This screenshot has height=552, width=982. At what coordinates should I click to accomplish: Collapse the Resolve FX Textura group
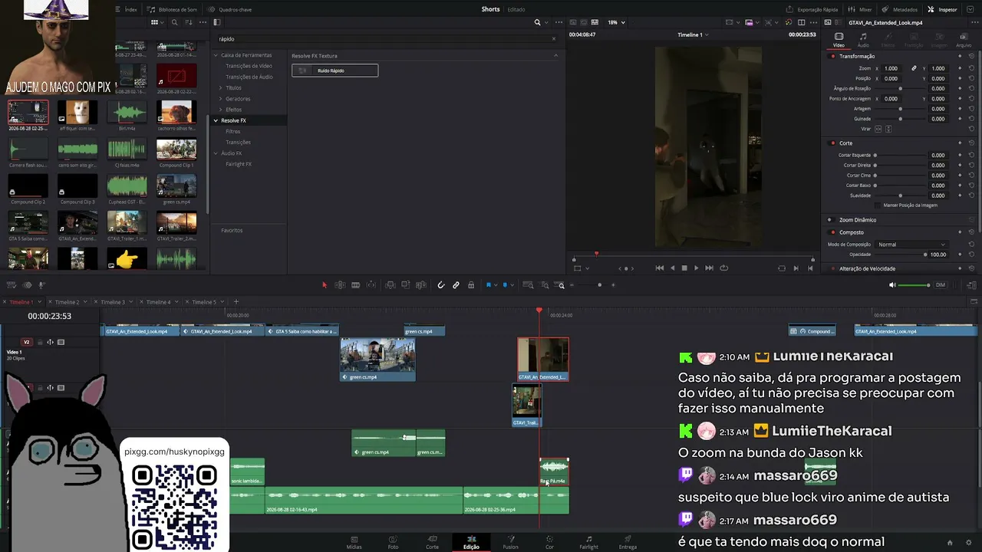(x=555, y=55)
